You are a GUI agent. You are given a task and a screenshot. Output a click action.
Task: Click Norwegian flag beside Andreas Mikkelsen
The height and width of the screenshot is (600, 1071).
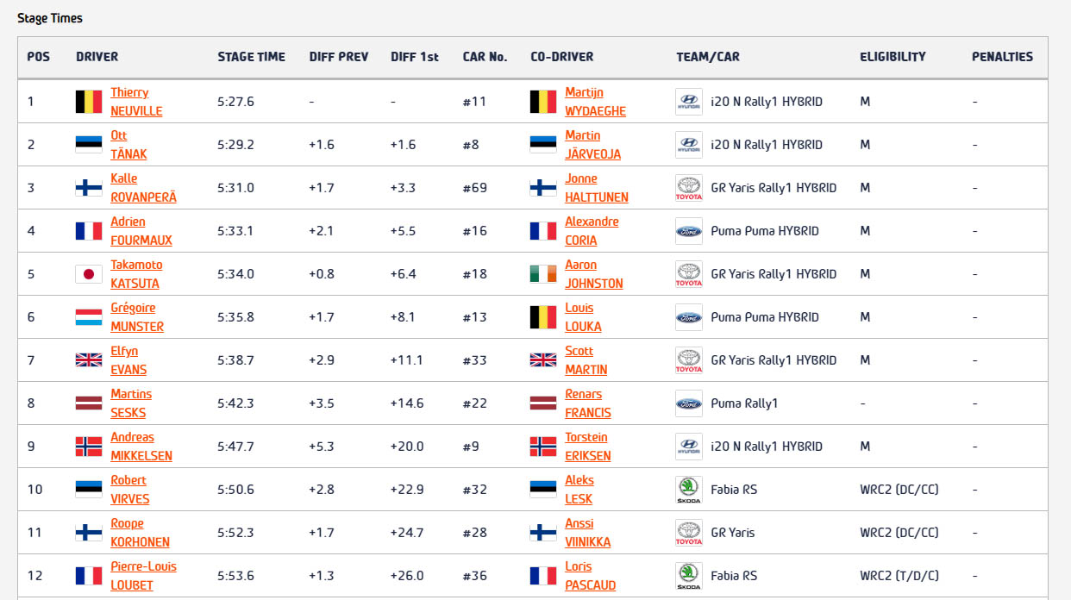coord(89,447)
